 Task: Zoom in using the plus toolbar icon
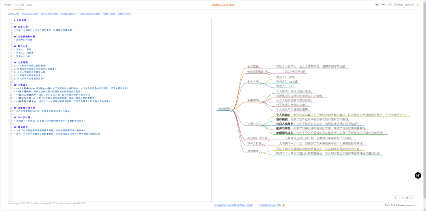(x=395, y=198)
